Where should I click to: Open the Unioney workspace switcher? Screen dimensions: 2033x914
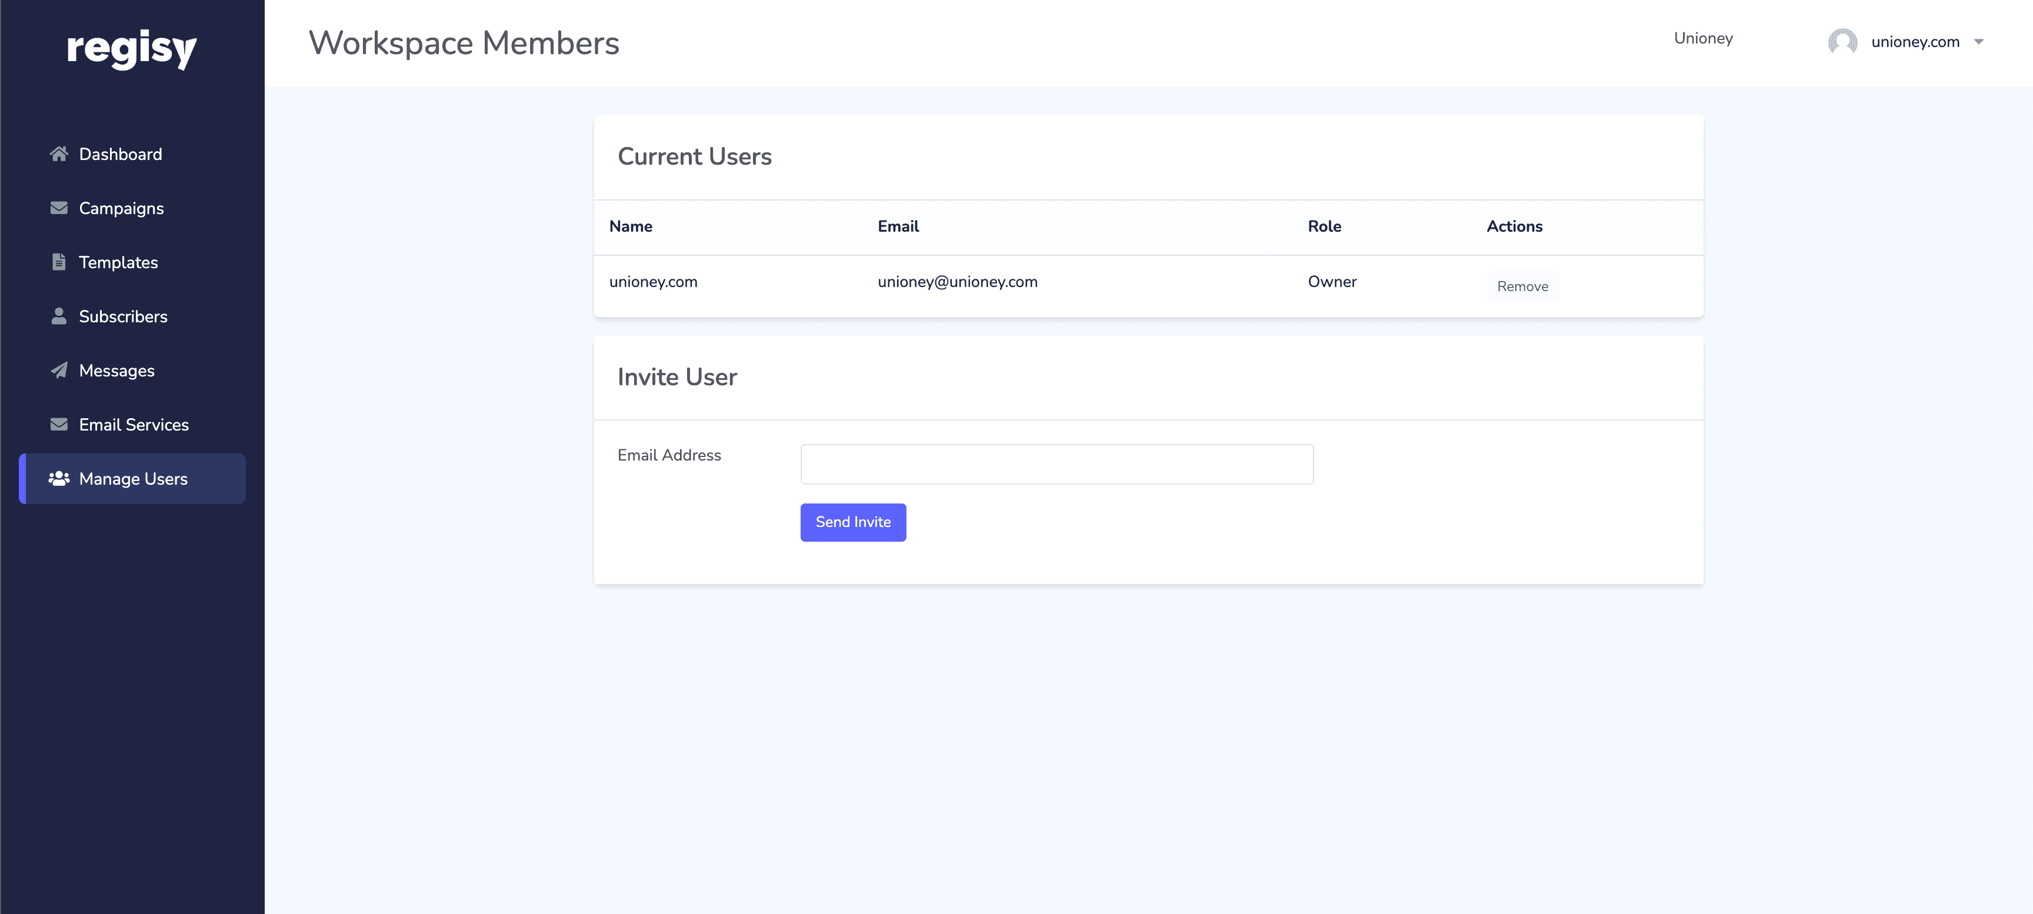point(1703,39)
